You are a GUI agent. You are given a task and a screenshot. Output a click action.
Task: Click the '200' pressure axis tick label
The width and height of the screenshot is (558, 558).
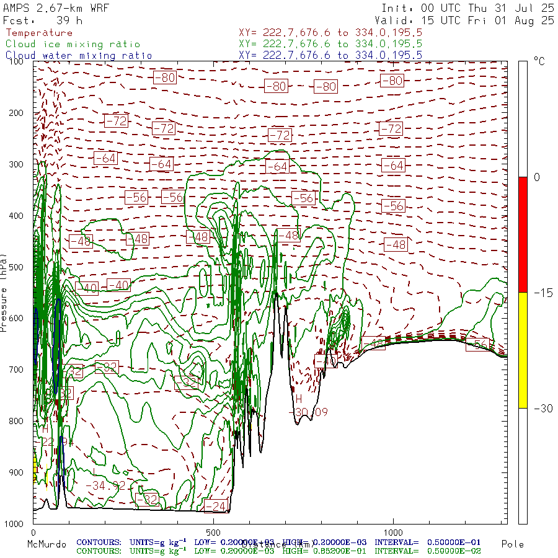pyautogui.click(x=15, y=113)
